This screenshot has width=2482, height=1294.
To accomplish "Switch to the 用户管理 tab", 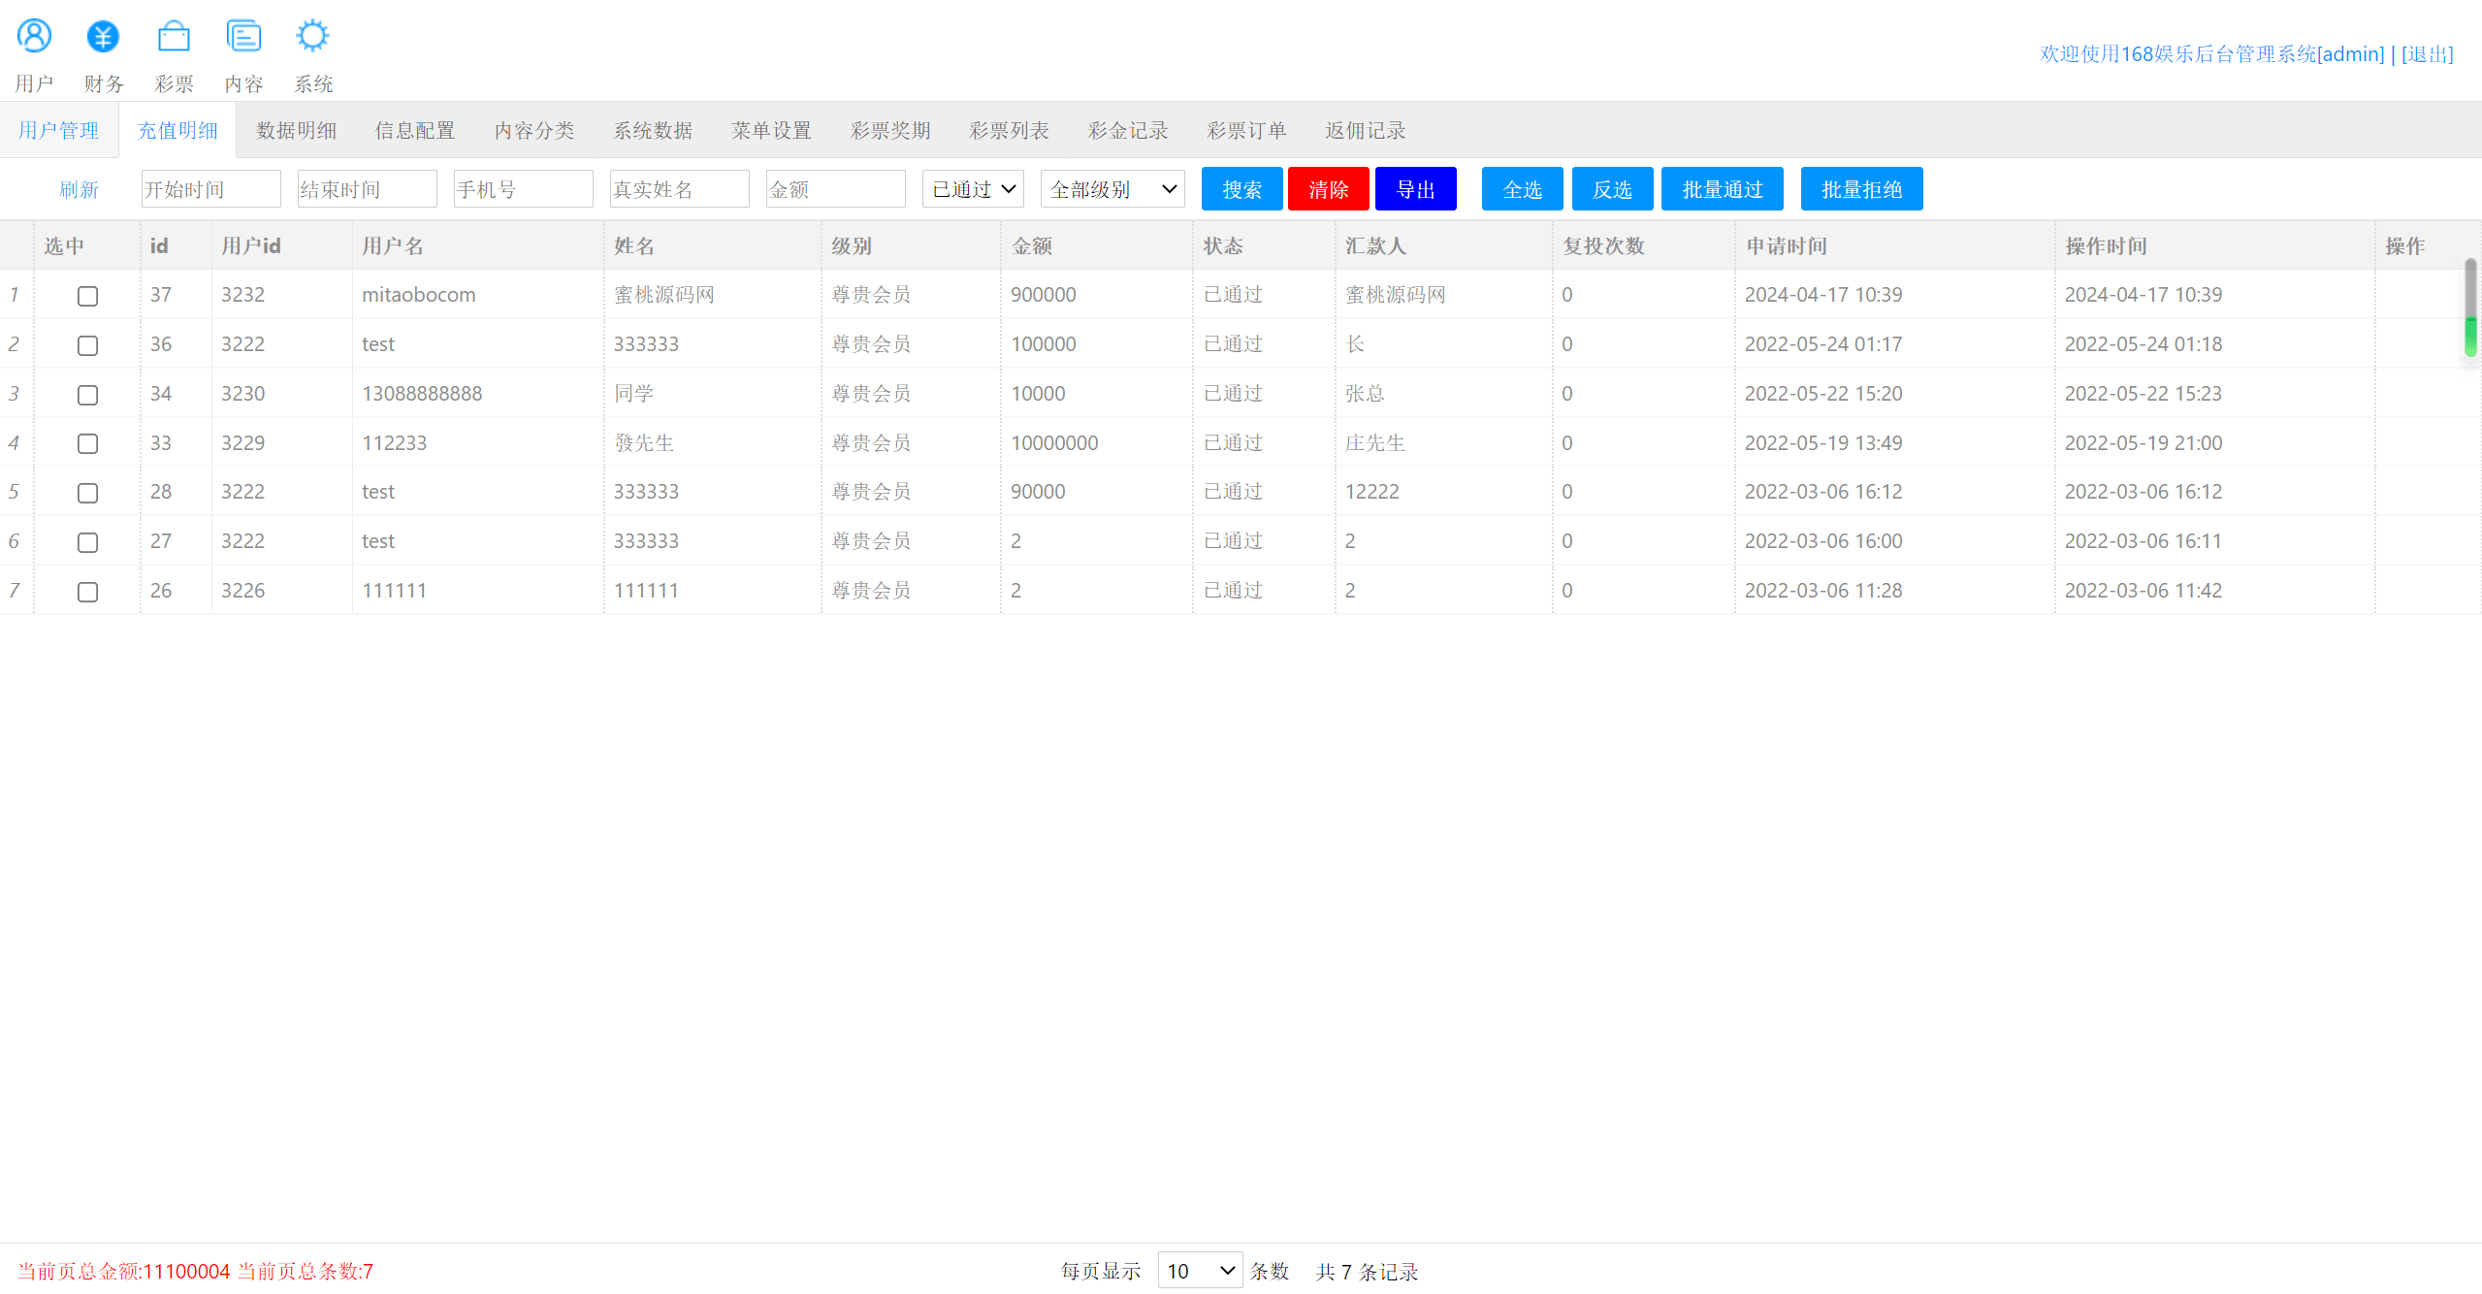I will pyautogui.click(x=59, y=130).
